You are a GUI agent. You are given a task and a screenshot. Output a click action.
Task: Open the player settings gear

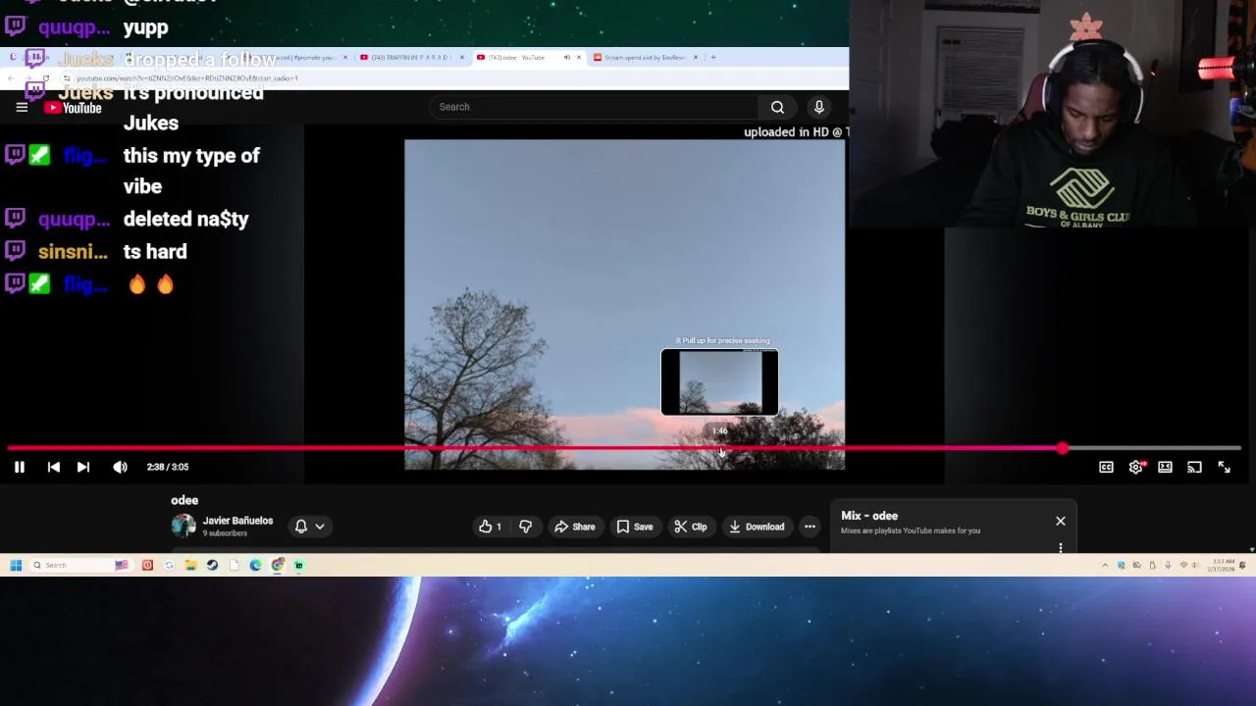click(1135, 467)
